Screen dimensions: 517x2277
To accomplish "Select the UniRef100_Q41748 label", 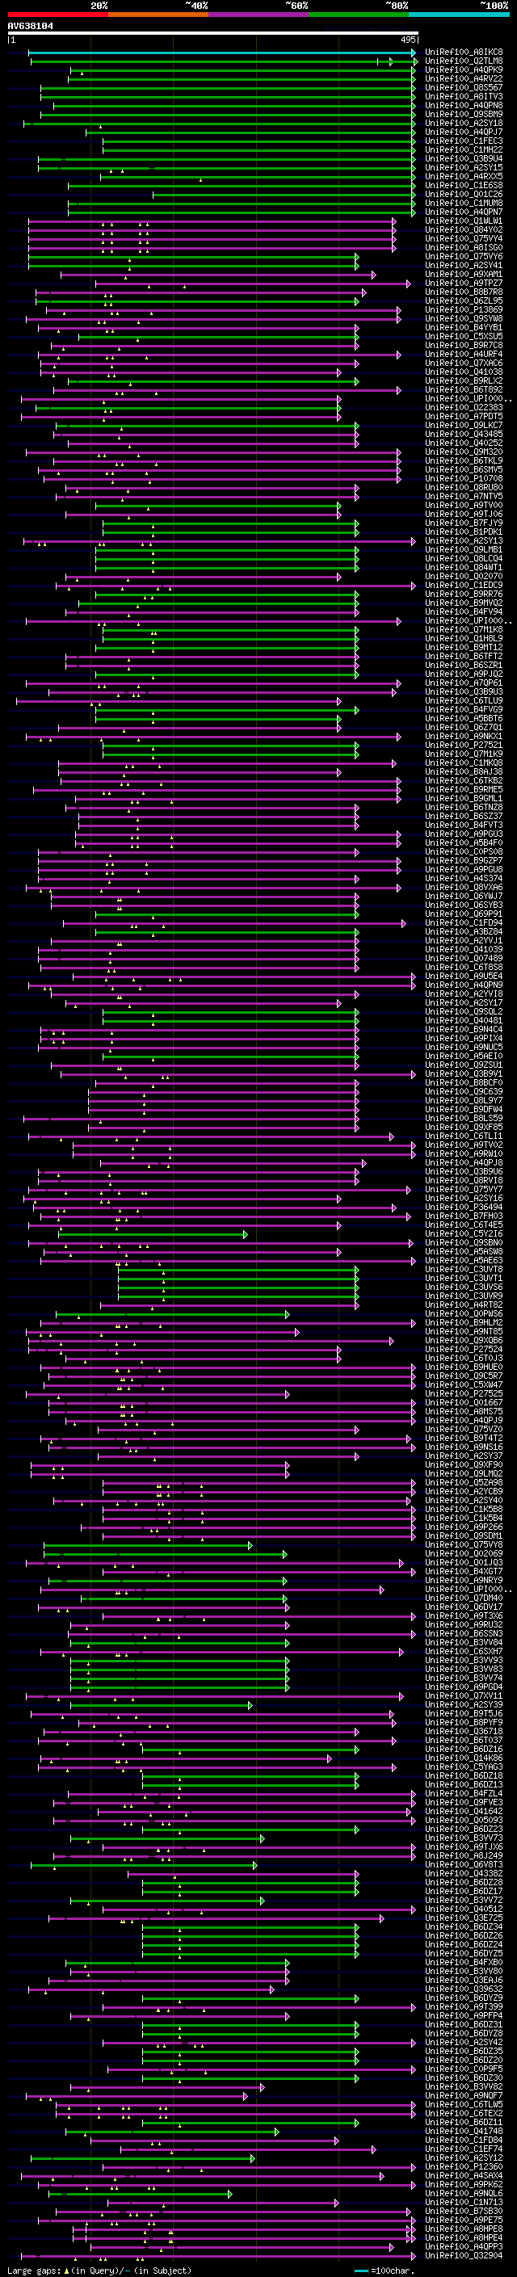I will (x=464, y=2130).
